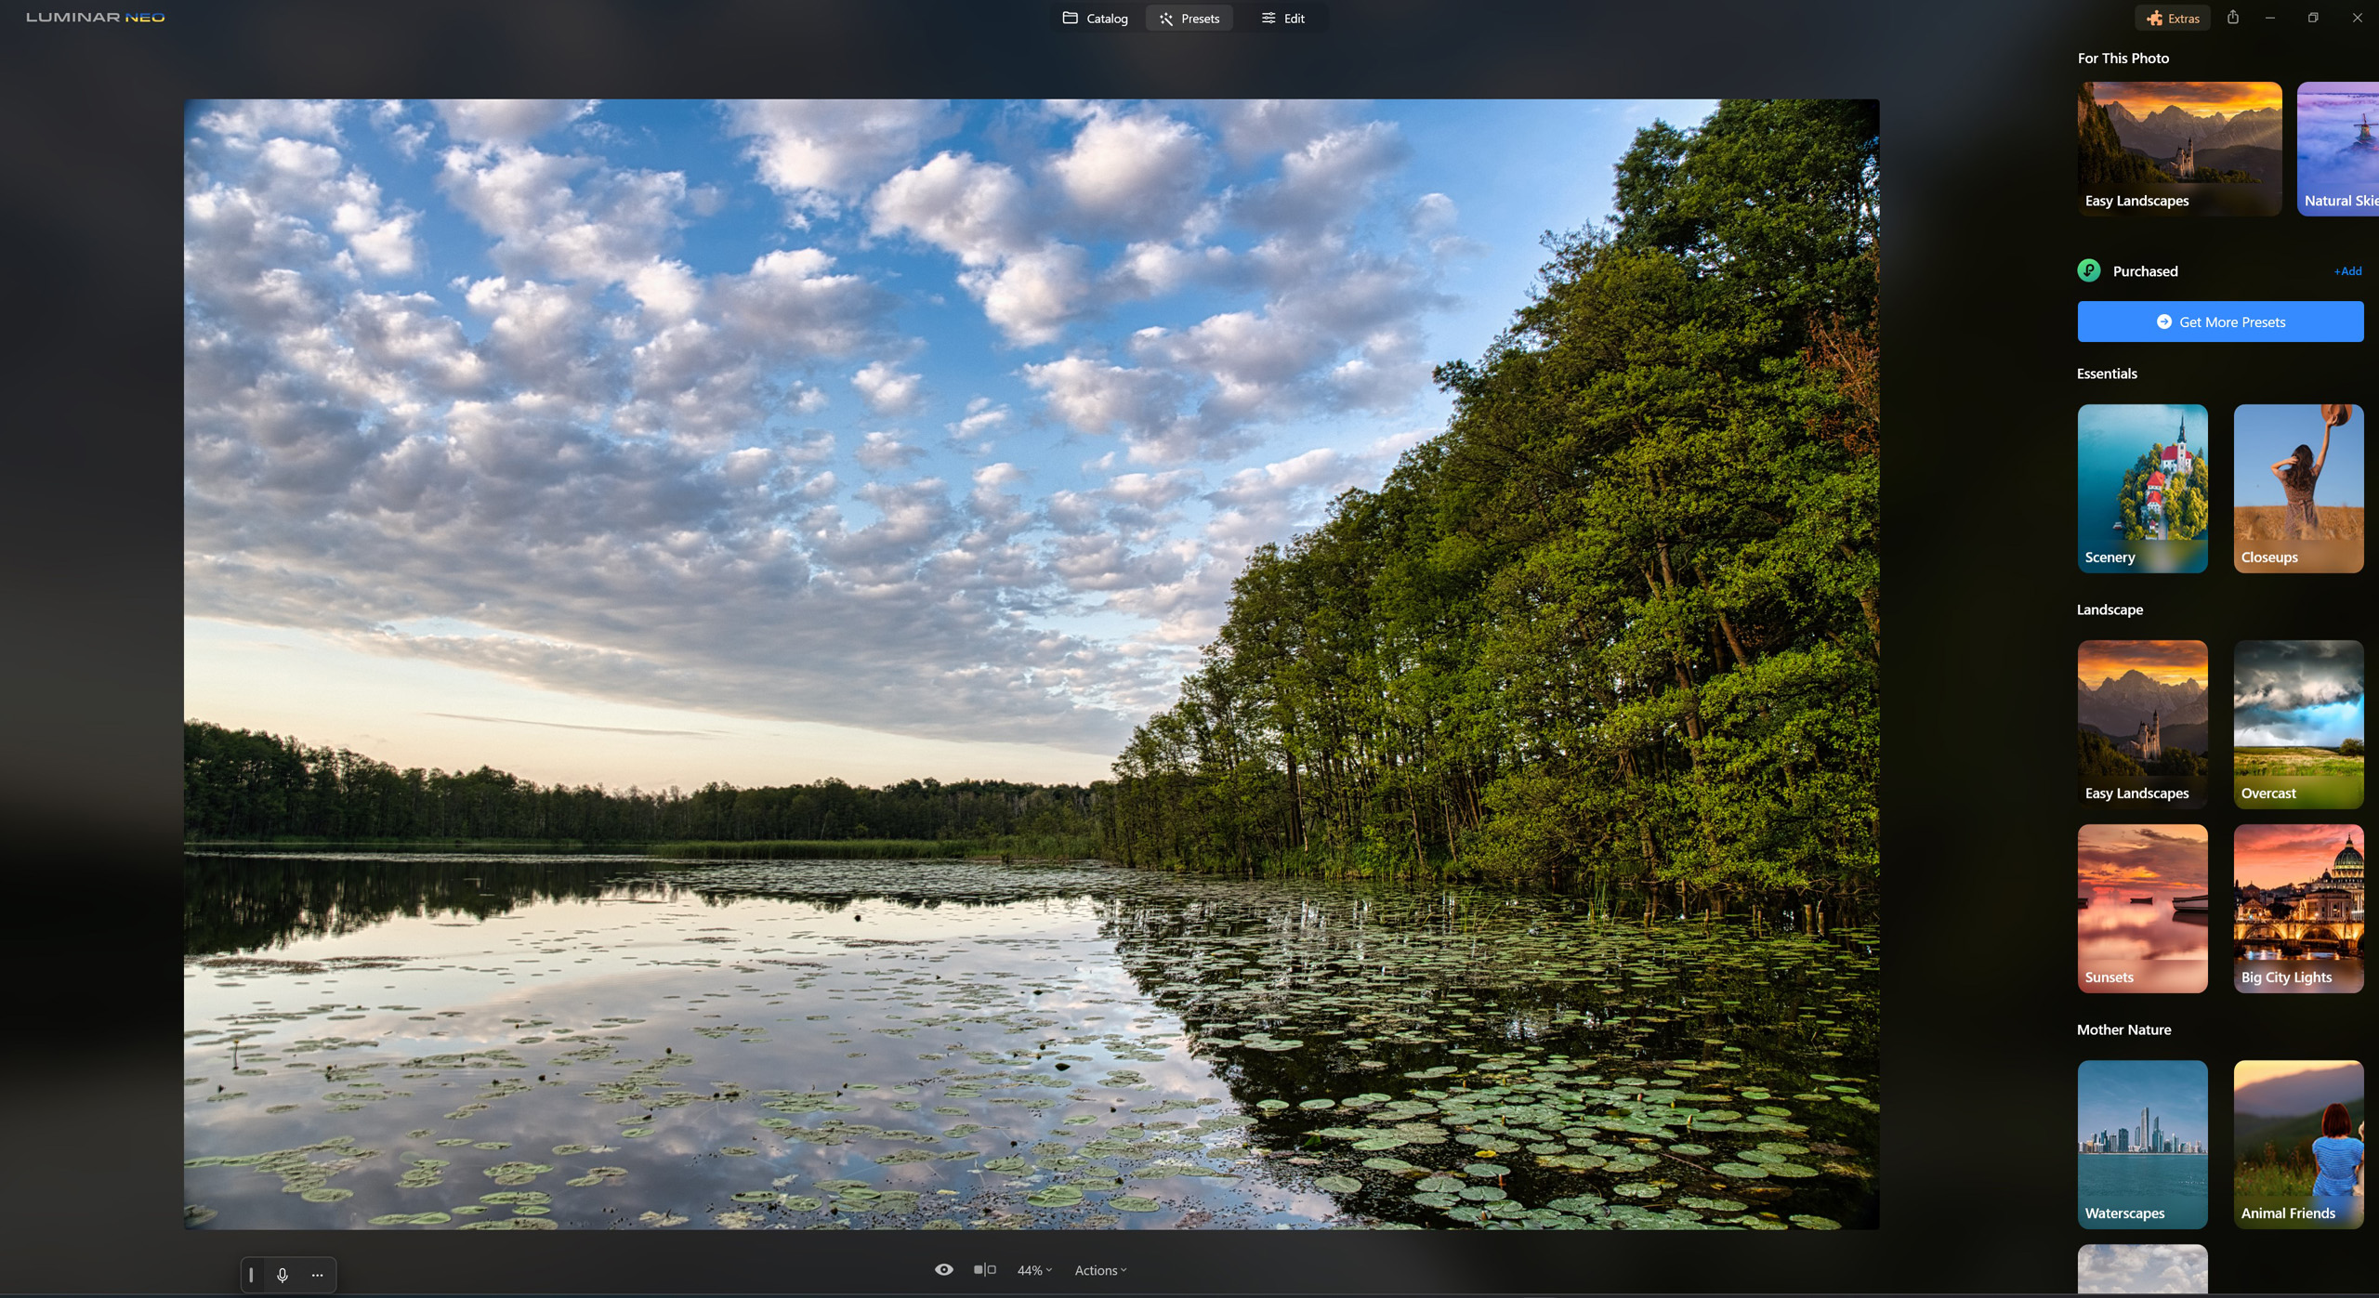Click +Add next to Purchased presets
The height and width of the screenshot is (1298, 2379).
(2346, 270)
